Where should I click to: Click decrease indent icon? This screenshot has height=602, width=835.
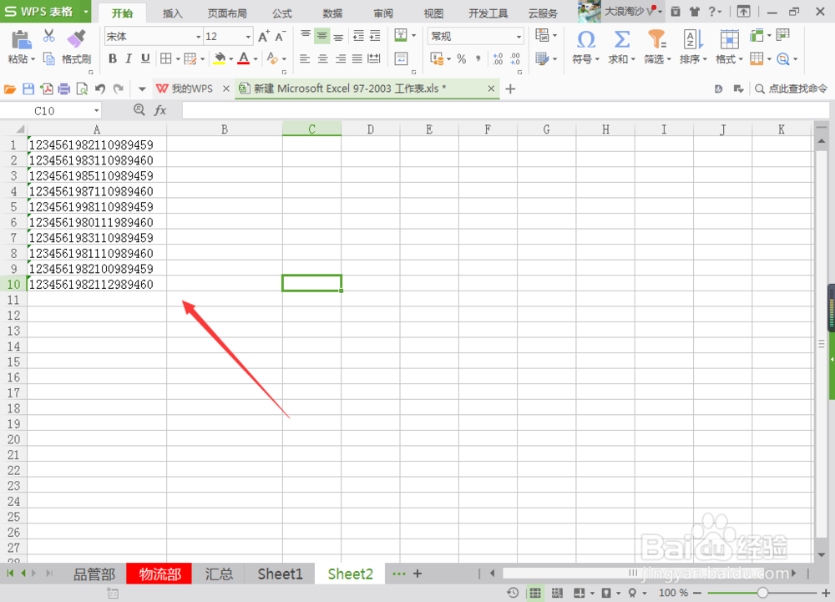358,36
